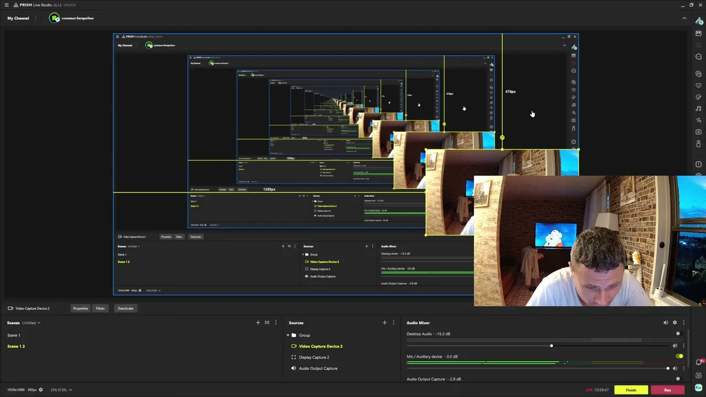Click the yellow Finish button

pyautogui.click(x=631, y=390)
